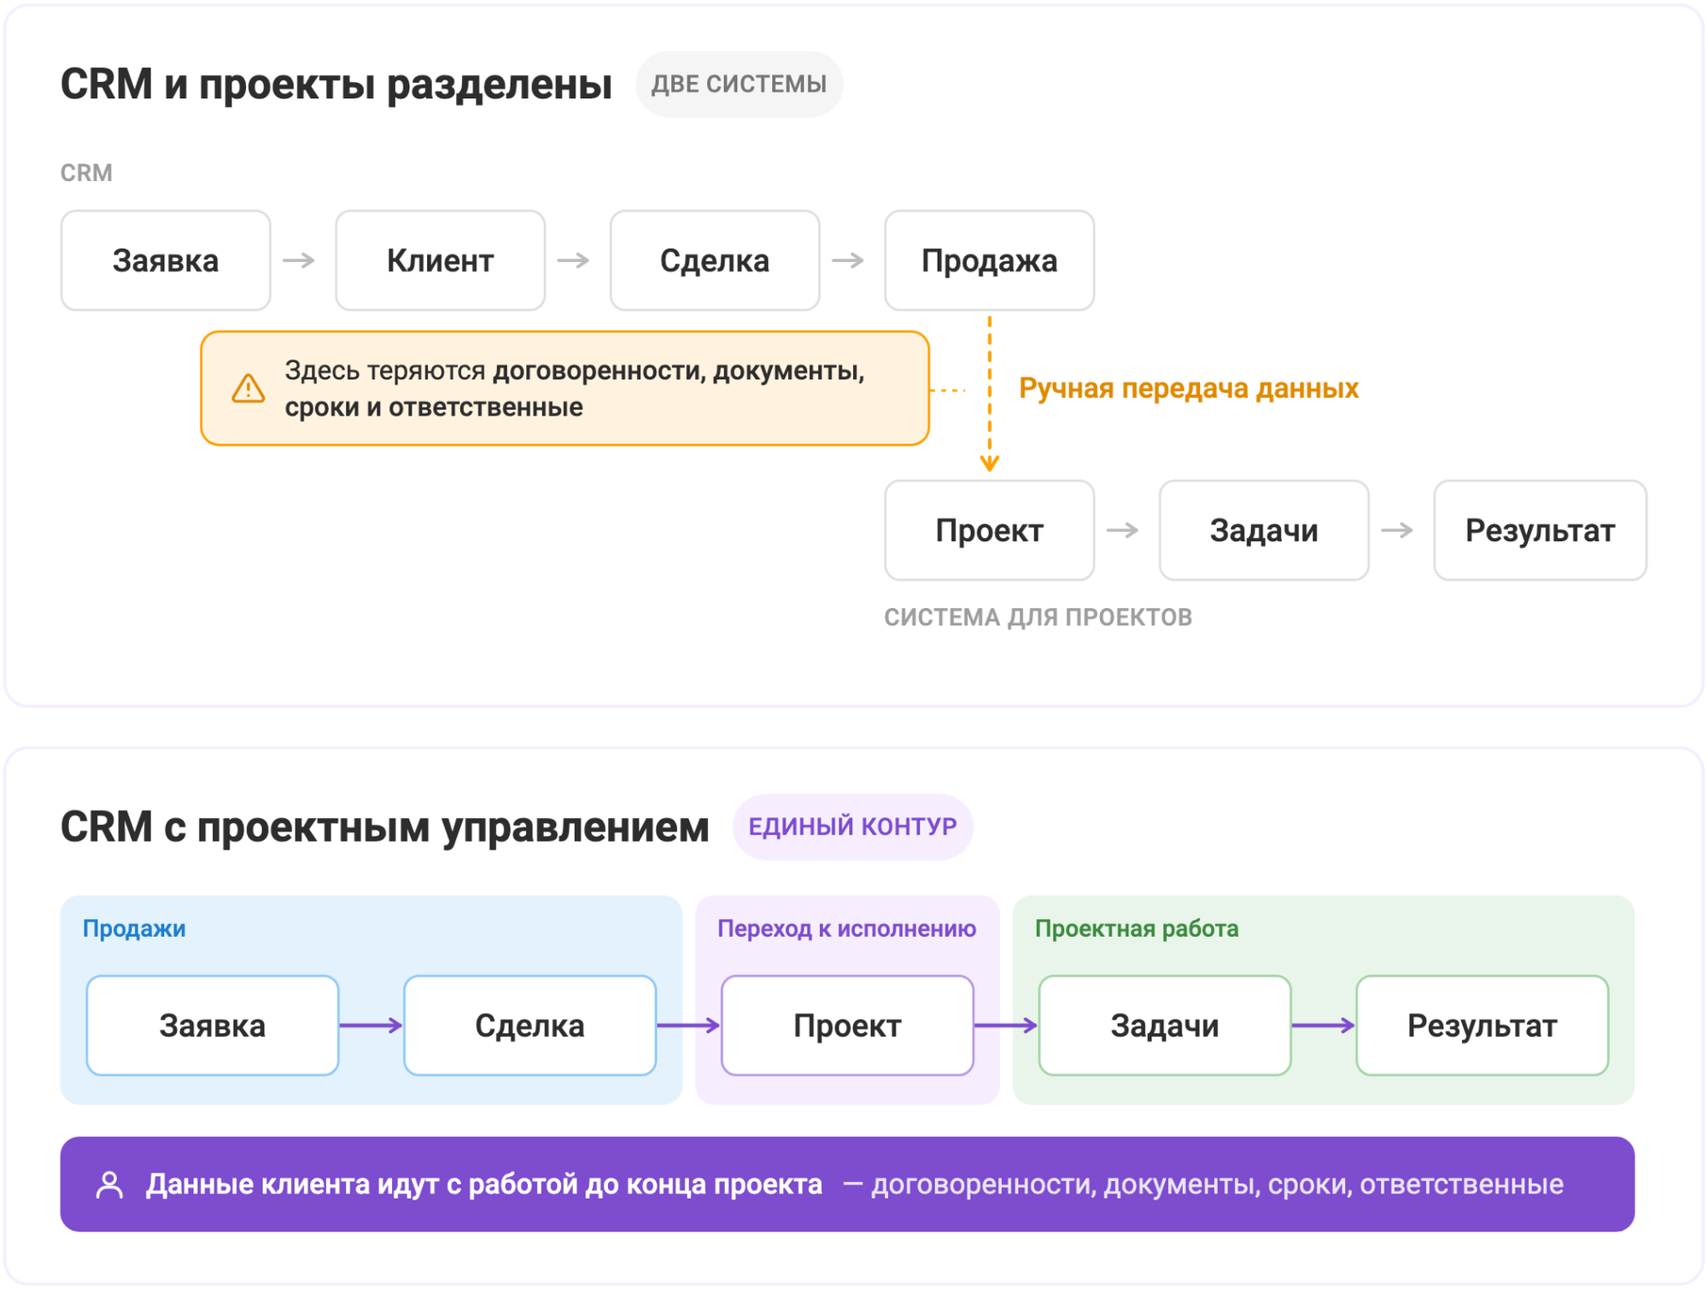Click the purple arrow between Сделка and Проект
1708x1292 pixels.
point(689,1025)
